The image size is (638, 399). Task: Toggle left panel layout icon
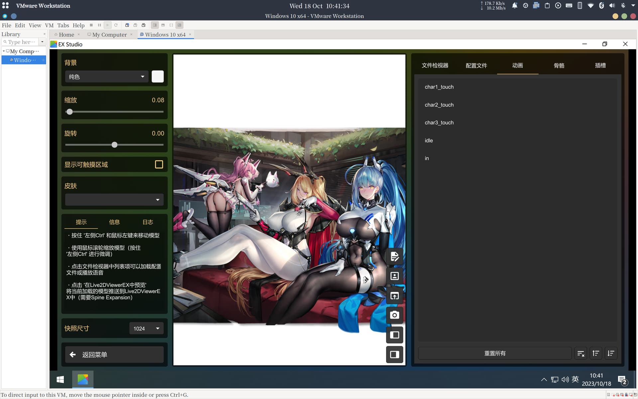click(394, 335)
